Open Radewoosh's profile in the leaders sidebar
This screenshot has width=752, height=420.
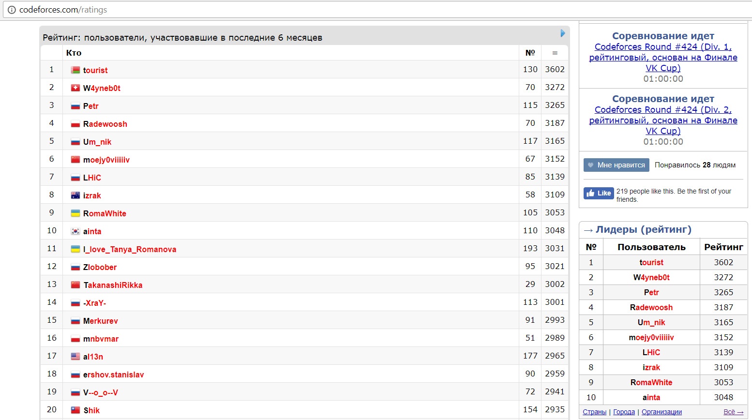pos(651,307)
